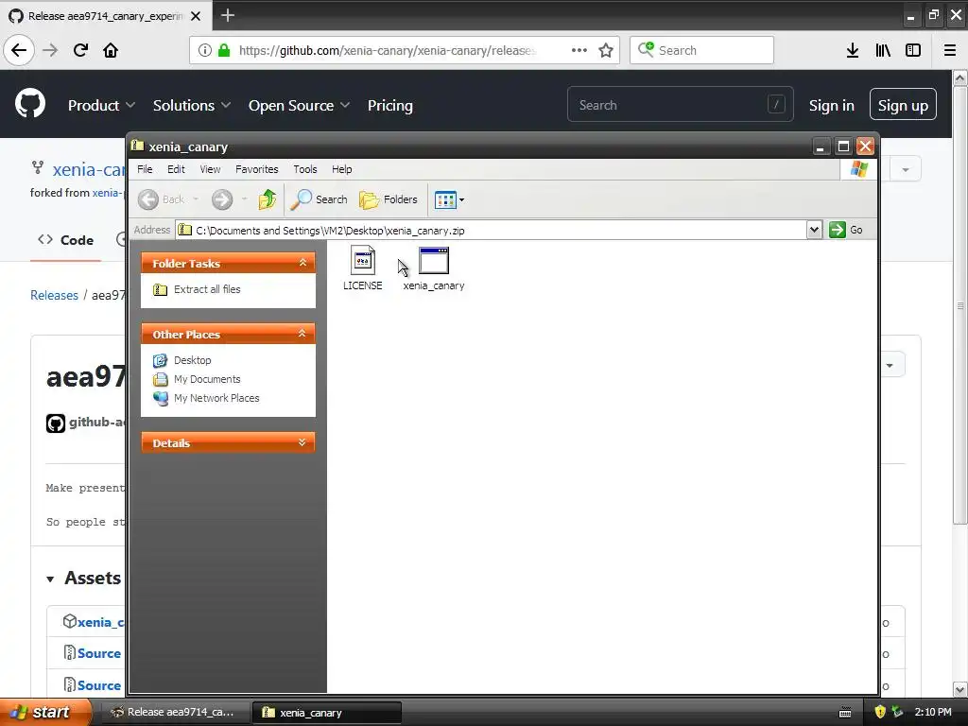This screenshot has width=968, height=726.
Task: Select the xenia_canary application icon
Action: (x=433, y=260)
